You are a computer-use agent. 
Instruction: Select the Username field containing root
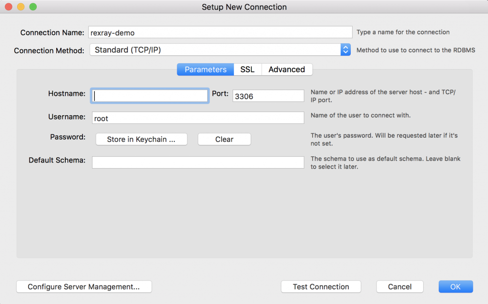[x=198, y=117]
